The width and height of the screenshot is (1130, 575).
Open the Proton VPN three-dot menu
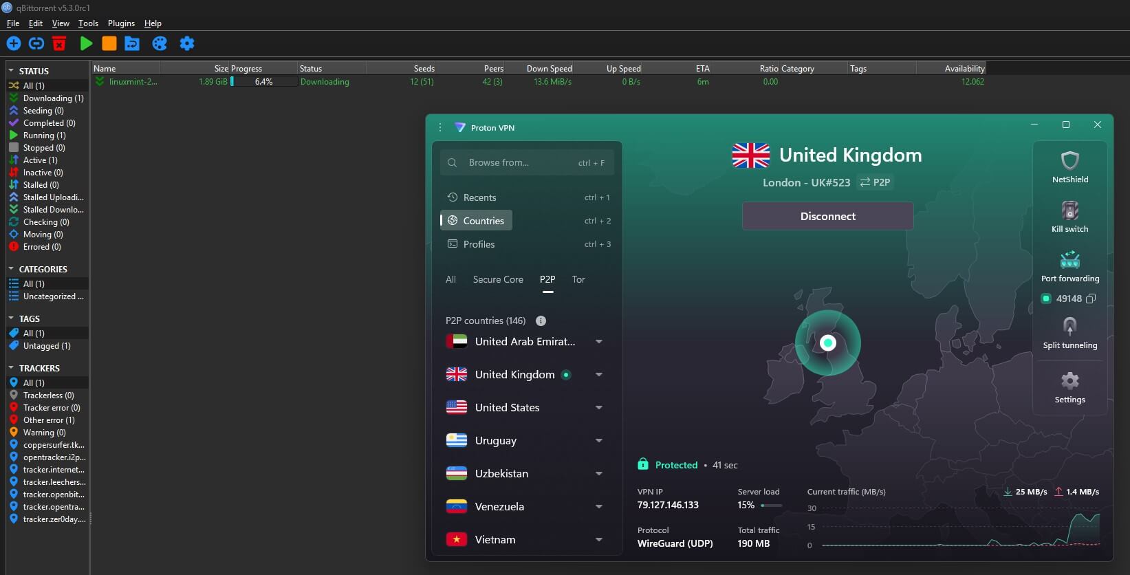pos(440,127)
